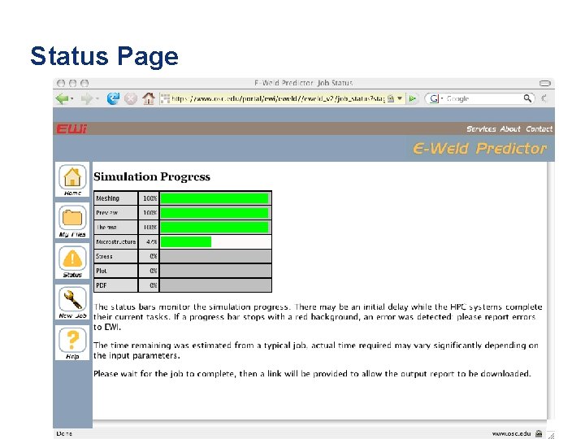Screen dimensions: 585x439
Task: Start a New Job with the wrench icon
Action: tap(72, 302)
